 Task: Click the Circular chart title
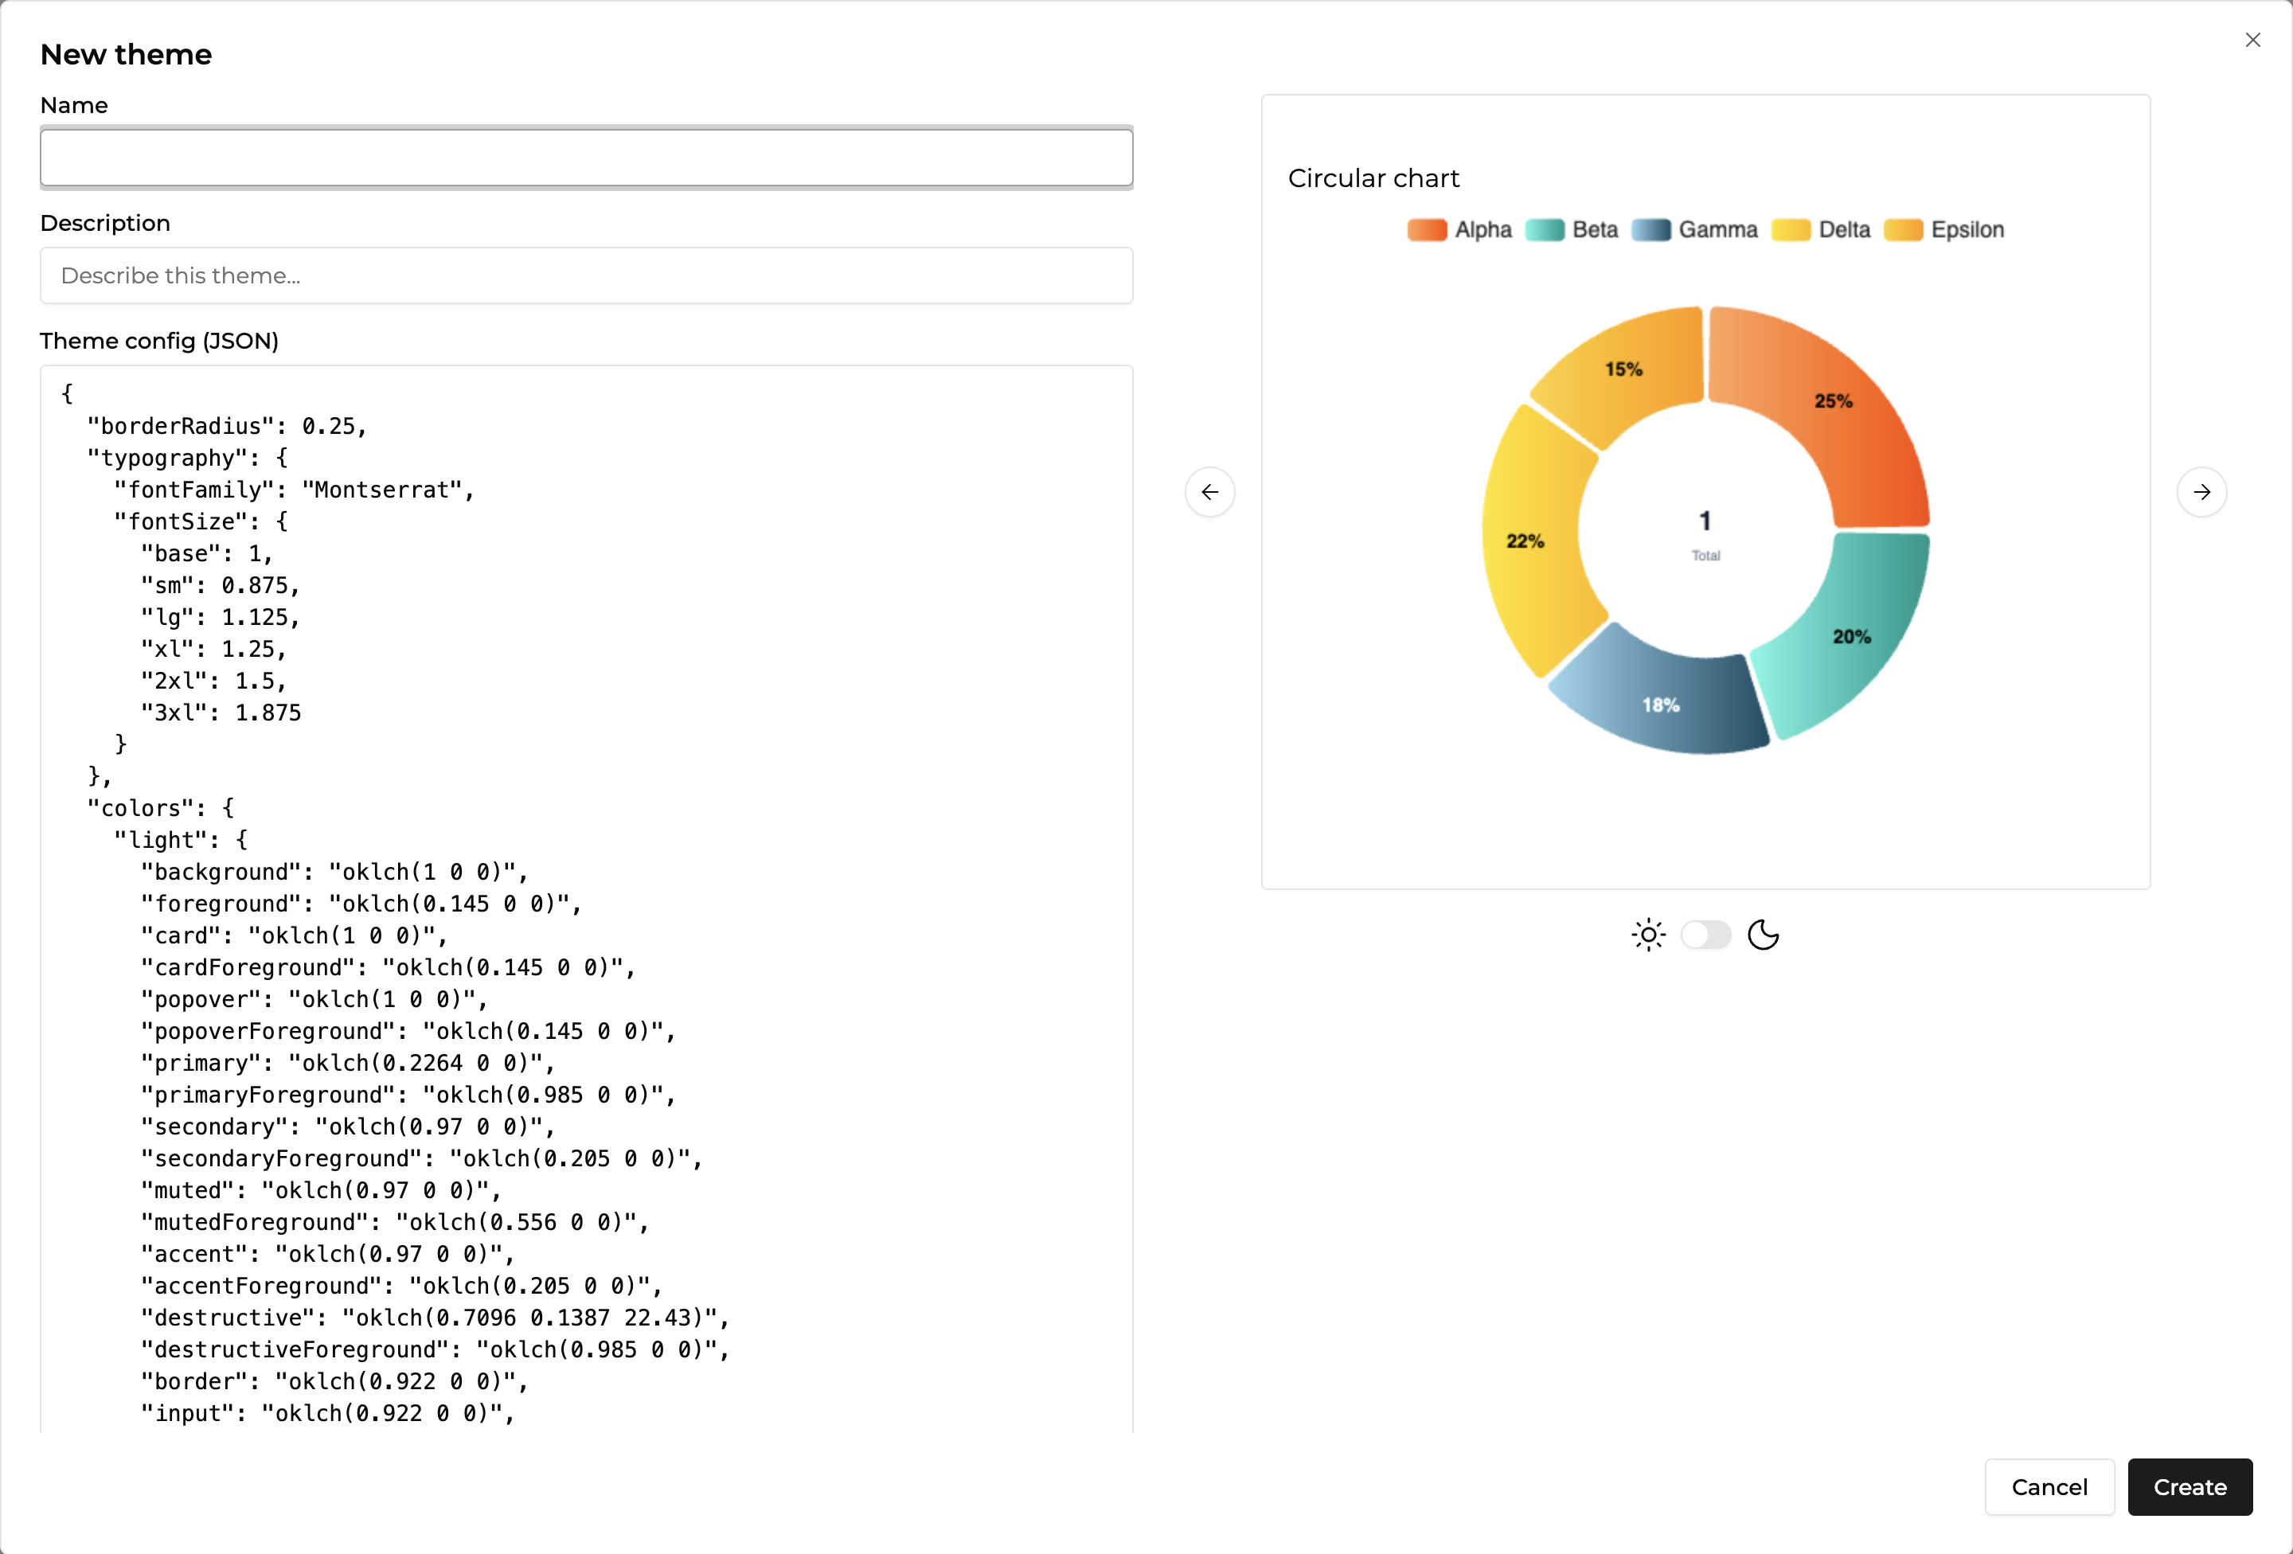[x=1373, y=178]
